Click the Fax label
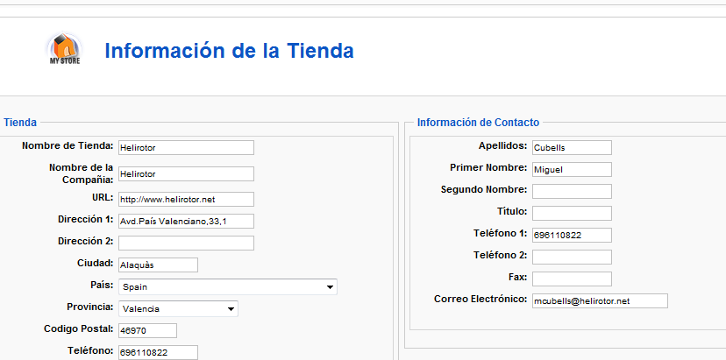726x360 pixels. click(x=517, y=277)
